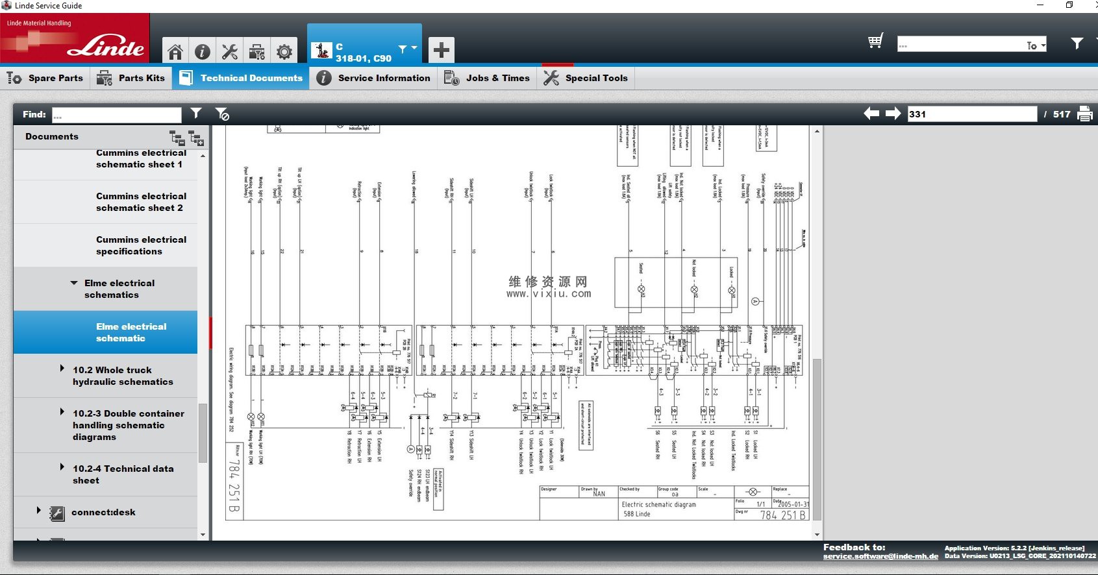The width and height of the screenshot is (1098, 575).
Task: Click the documents tree scrollbar thumb
Action: (203, 433)
